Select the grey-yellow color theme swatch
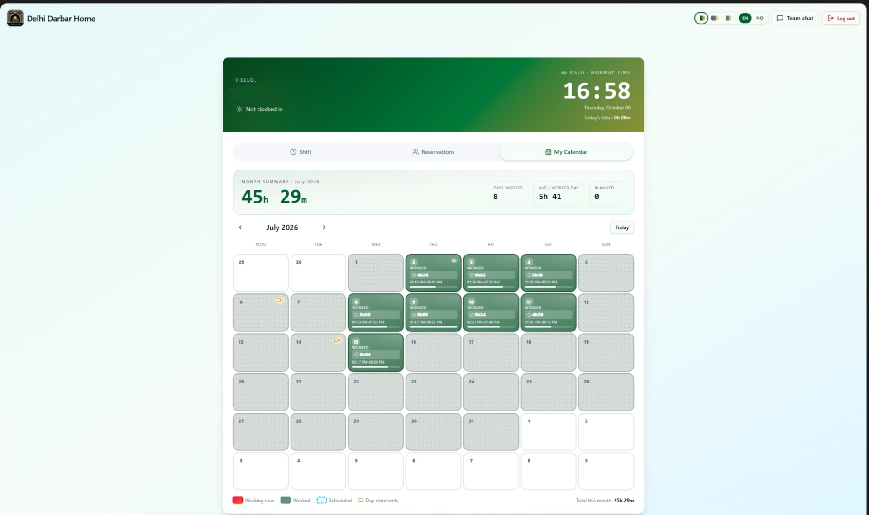869x515 pixels. click(715, 18)
